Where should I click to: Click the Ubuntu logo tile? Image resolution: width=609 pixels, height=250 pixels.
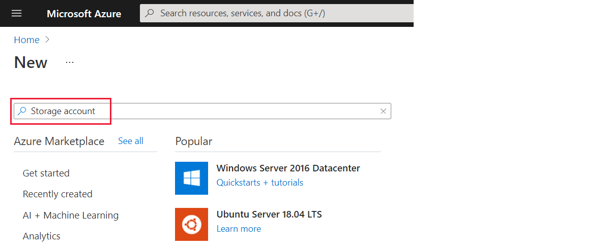pyautogui.click(x=191, y=225)
